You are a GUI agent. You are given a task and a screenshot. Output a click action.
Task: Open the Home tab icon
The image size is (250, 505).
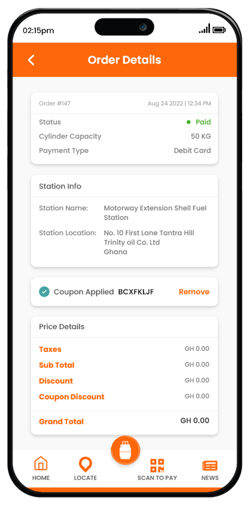click(x=41, y=463)
